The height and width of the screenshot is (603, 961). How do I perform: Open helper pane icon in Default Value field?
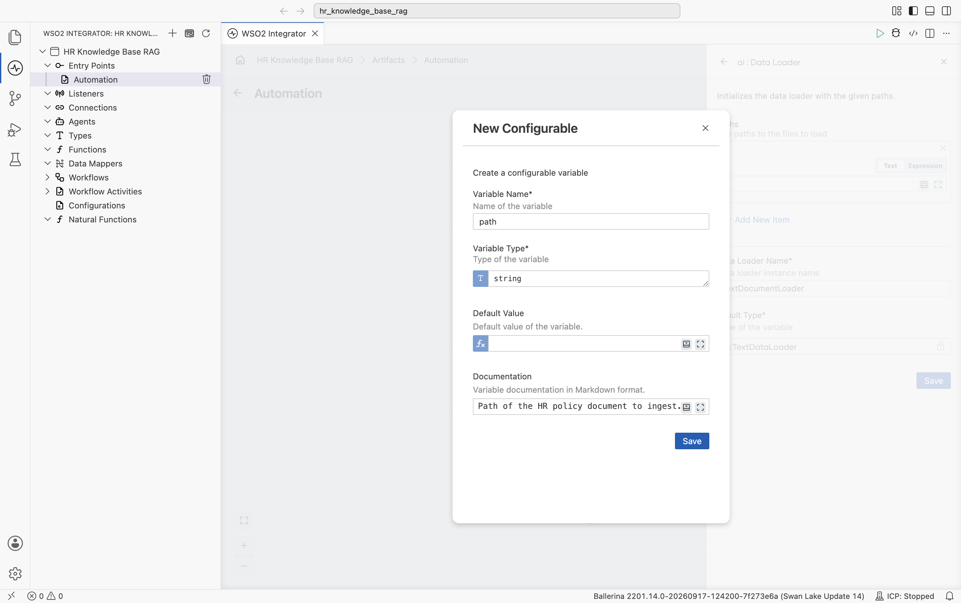tap(686, 344)
